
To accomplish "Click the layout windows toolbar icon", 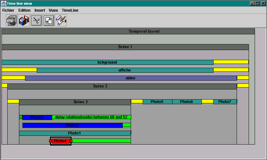I will (x=49, y=21).
